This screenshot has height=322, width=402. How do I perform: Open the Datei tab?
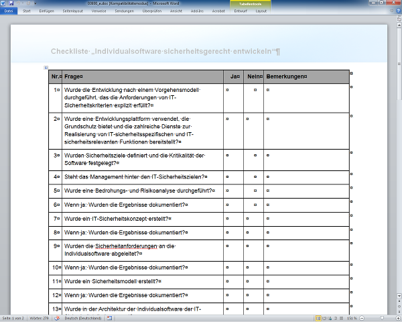tap(8, 11)
